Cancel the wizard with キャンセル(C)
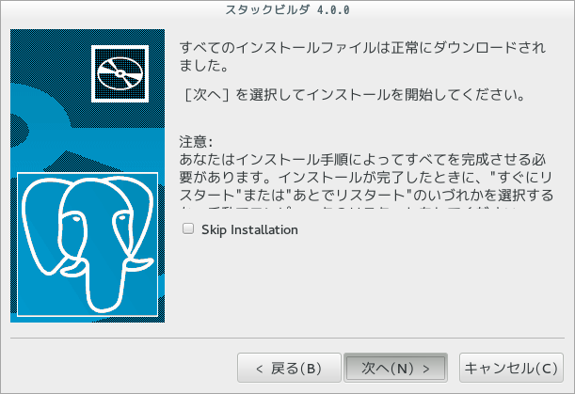 click(x=511, y=368)
